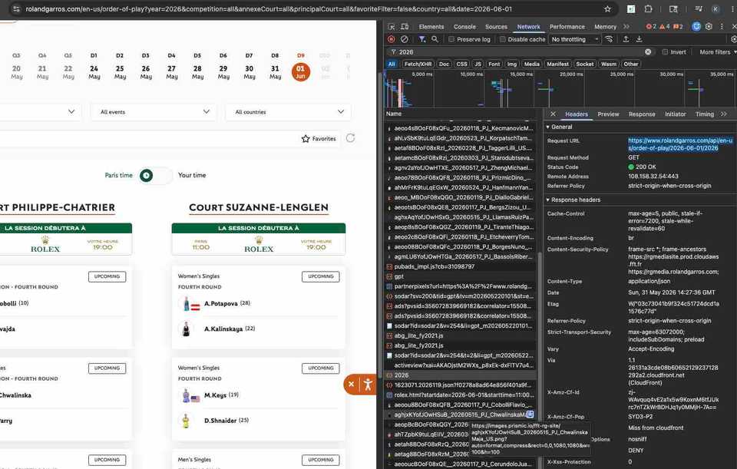The image size is (737, 469).
Task: Bookmark this page with the star icon
Action: click(607, 9)
